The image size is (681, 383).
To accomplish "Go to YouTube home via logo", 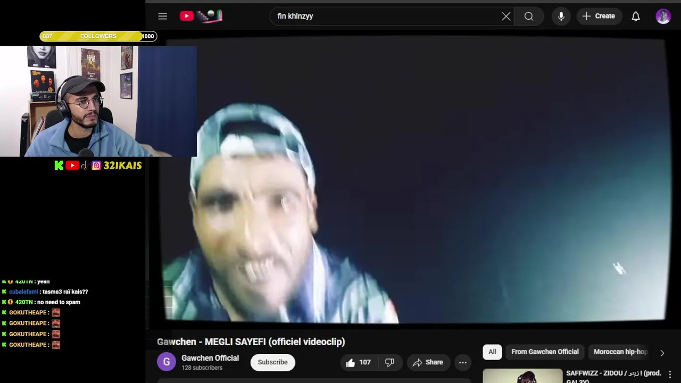I will [x=201, y=16].
